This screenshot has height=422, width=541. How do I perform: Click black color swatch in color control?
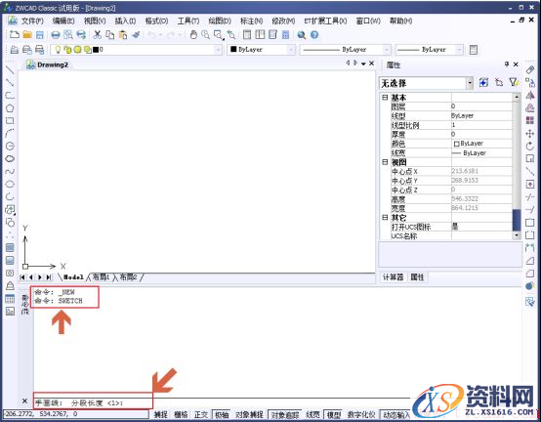click(x=233, y=50)
